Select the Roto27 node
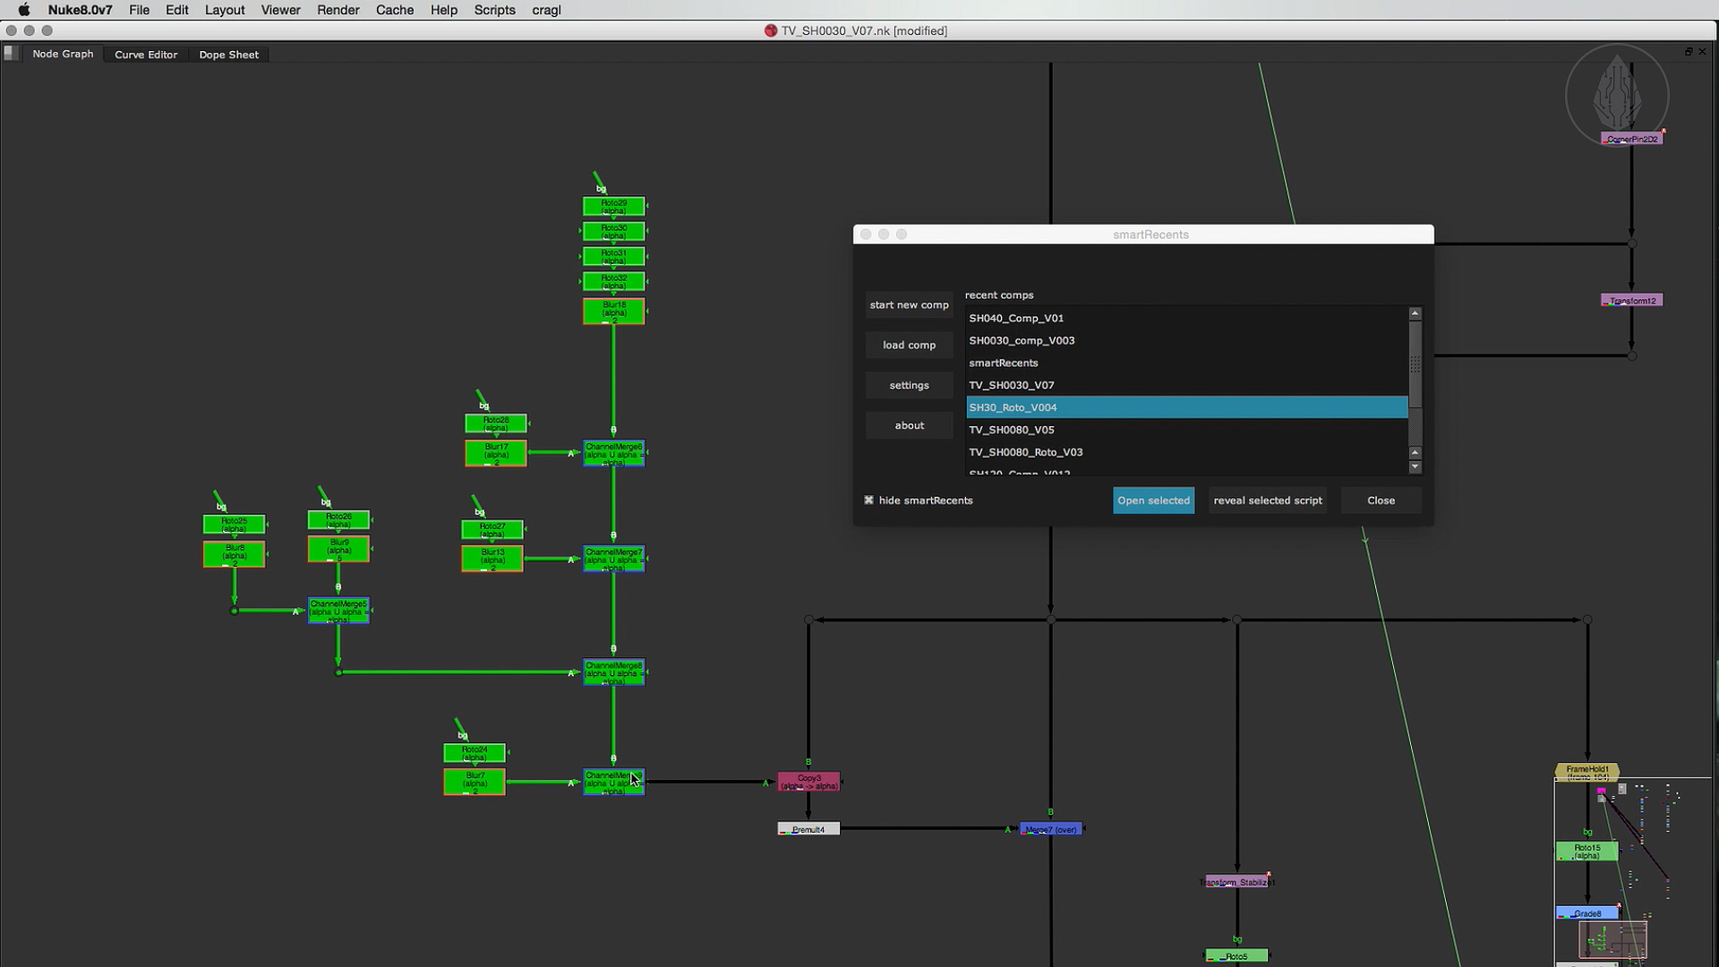This screenshot has width=1719, height=967. 492,530
